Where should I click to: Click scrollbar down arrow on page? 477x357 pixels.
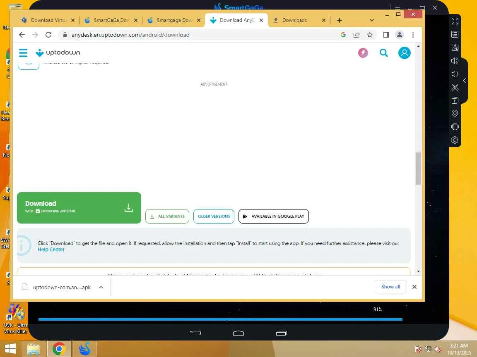coord(418,271)
